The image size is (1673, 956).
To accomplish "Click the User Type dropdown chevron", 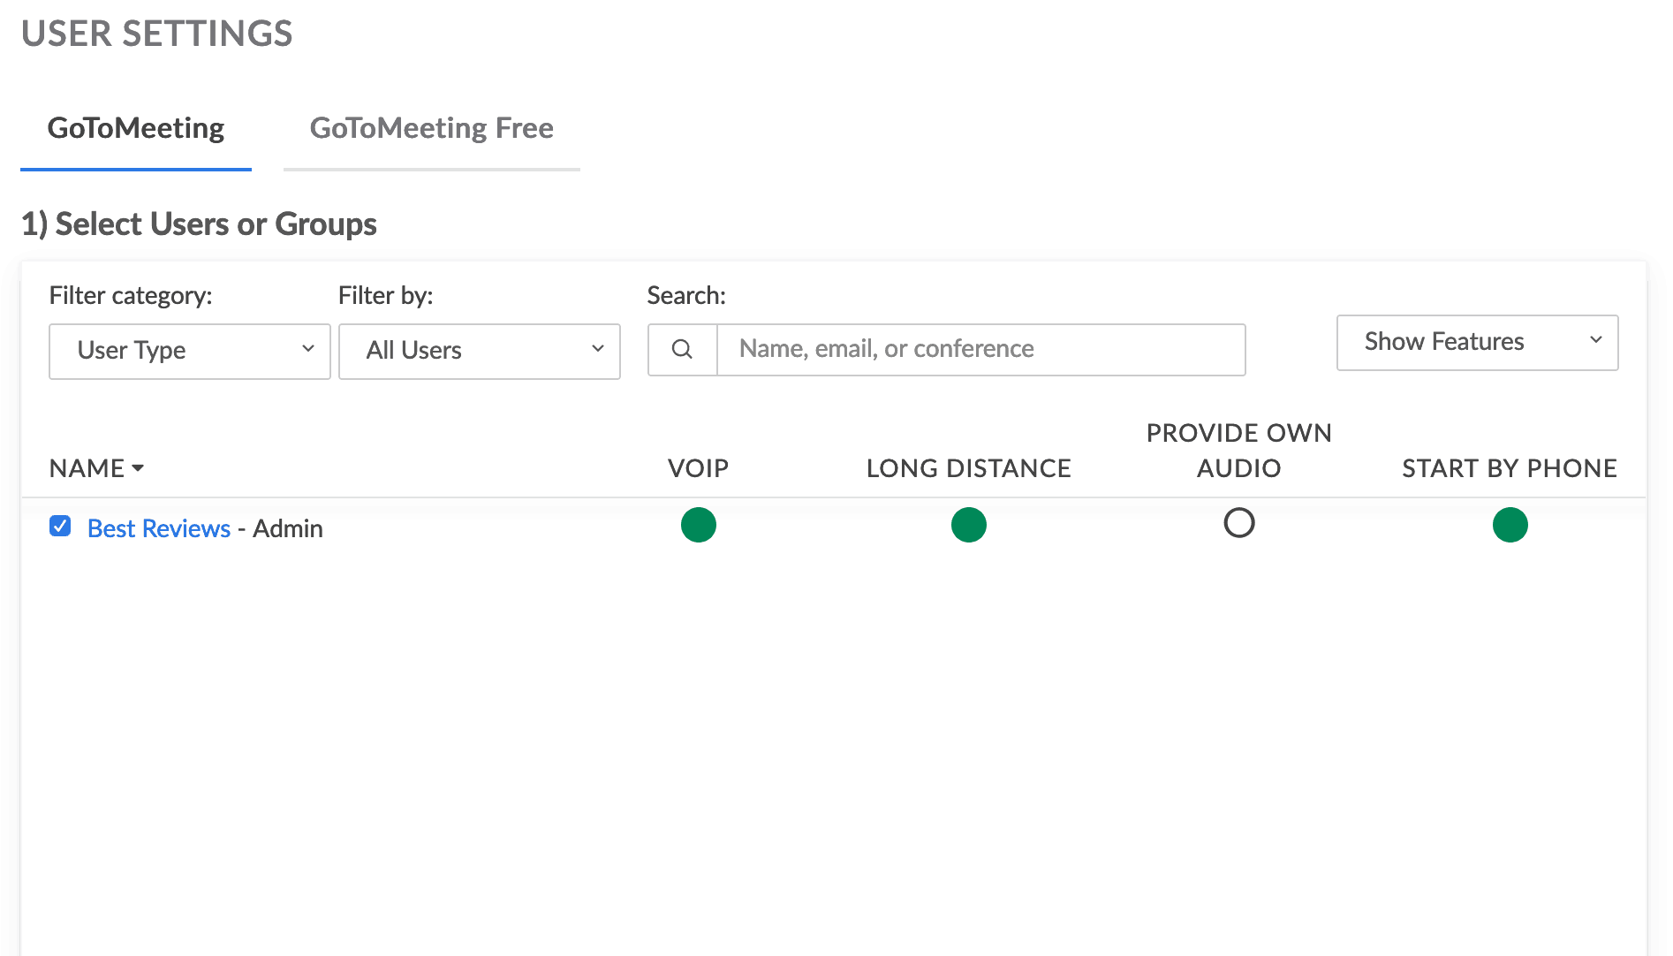I will (308, 350).
